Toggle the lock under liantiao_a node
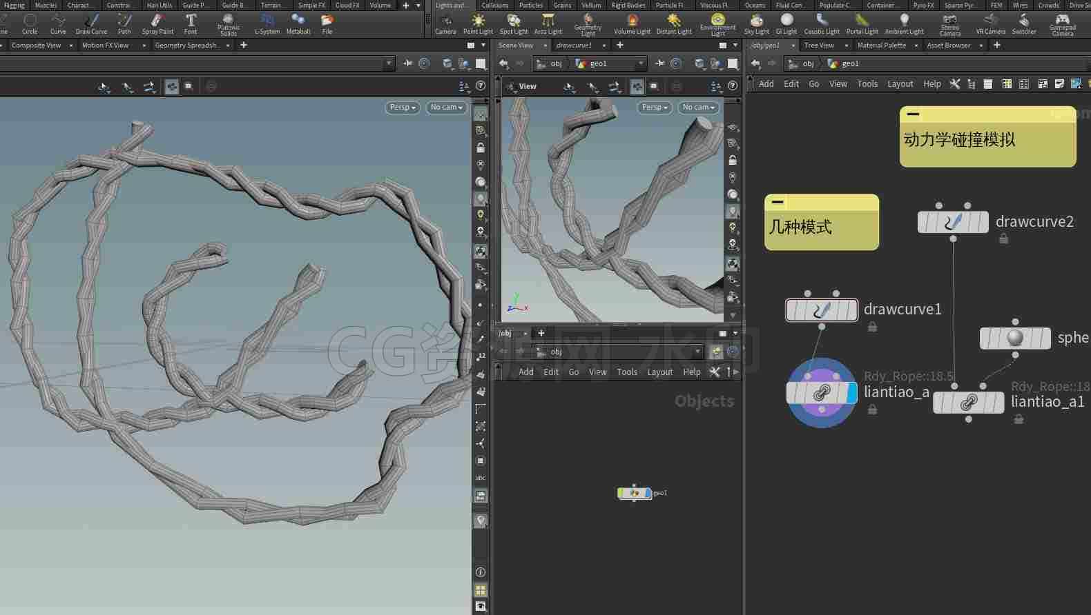Image resolution: width=1091 pixels, height=615 pixels. pyautogui.click(x=872, y=410)
